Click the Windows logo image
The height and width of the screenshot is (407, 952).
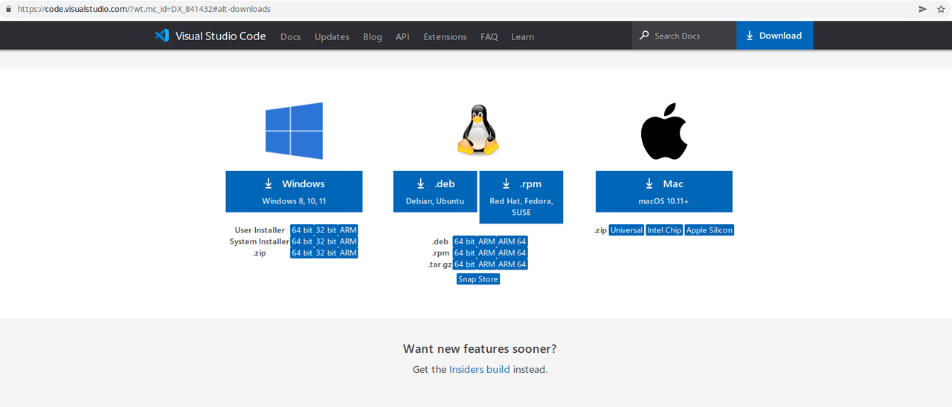(294, 131)
